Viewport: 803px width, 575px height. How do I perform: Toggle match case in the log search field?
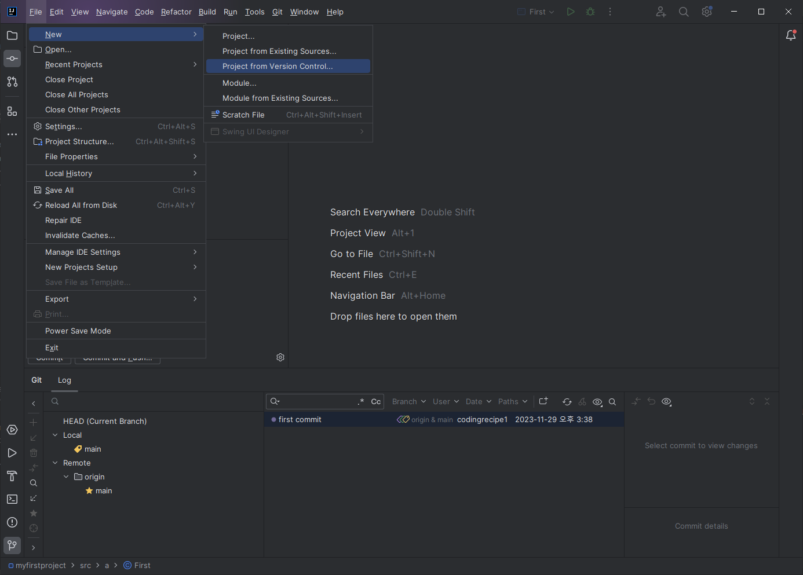(x=375, y=401)
